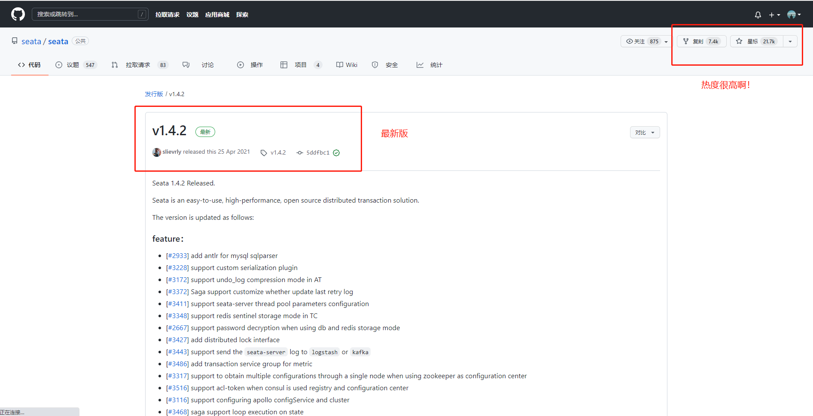Switch to the Wiki tab
The width and height of the screenshot is (813, 416).
[x=347, y=65]
